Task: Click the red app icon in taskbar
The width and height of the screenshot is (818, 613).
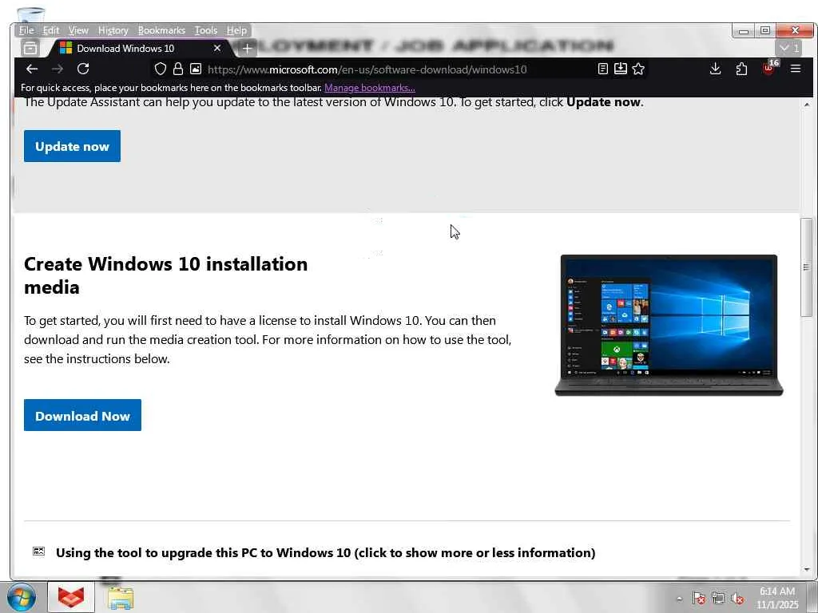Action: click(71, 597)
